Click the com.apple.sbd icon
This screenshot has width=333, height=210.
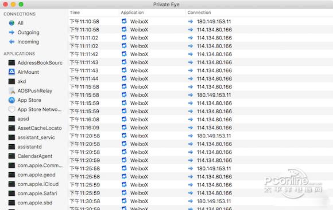[x=11, y=203]
